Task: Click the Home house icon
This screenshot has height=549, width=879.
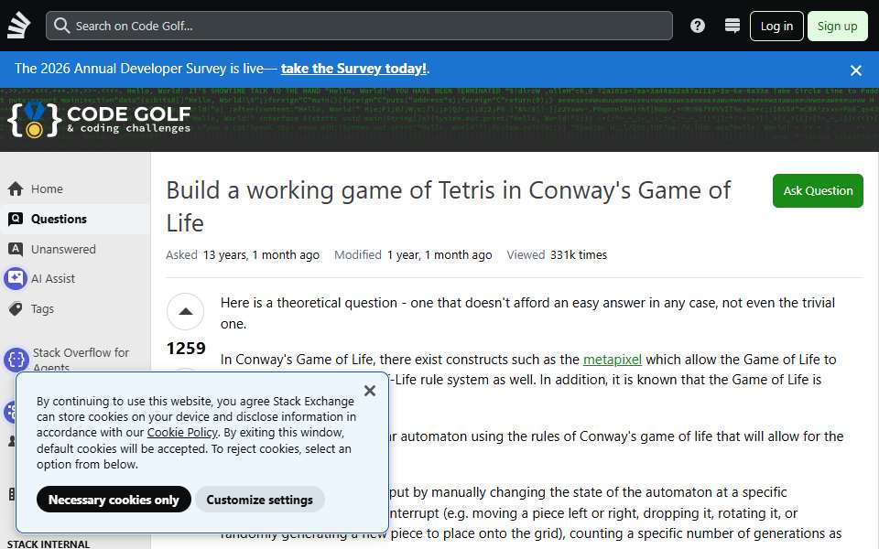Action: point(16,189)
